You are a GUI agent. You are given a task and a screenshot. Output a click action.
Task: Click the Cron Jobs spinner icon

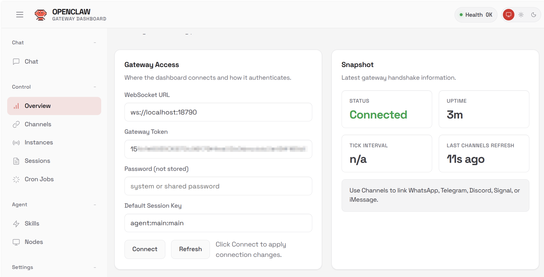16,179
